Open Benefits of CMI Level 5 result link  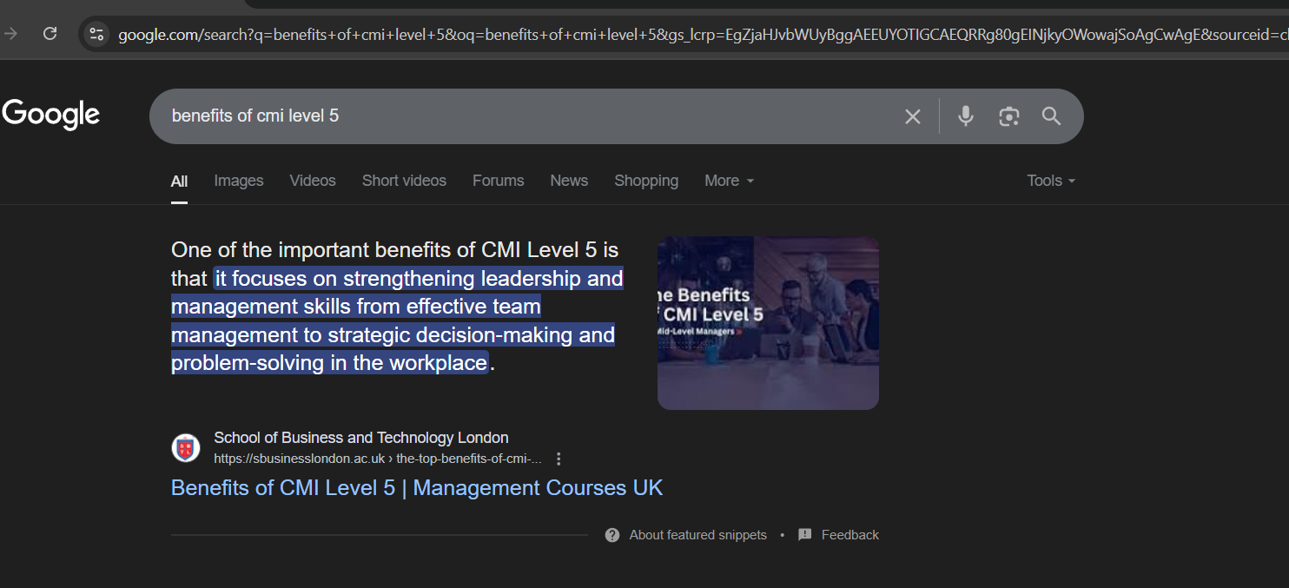pyautogui.click(x=416, y=488)
